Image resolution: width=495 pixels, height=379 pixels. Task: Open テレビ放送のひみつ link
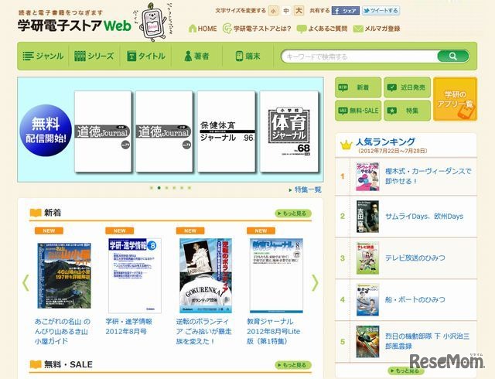[415, 258]
